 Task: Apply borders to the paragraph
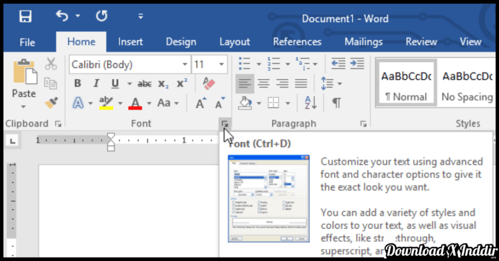point(273,103)
